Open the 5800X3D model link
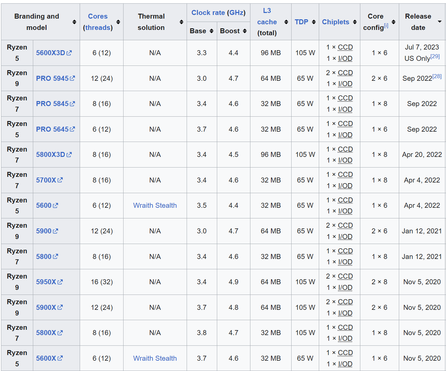The height and width of the screenshot is (371, 446). pyautogui.click(x=54, y=155)
